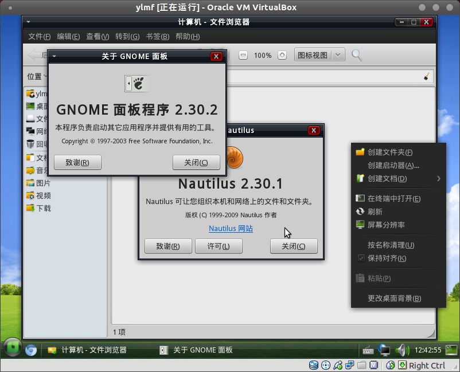This screenshot has width=460, height=372.
Task: Click 关闭(C) in the GNOME panel dialog
Action: pyautogui.click(x=196, y=162)
